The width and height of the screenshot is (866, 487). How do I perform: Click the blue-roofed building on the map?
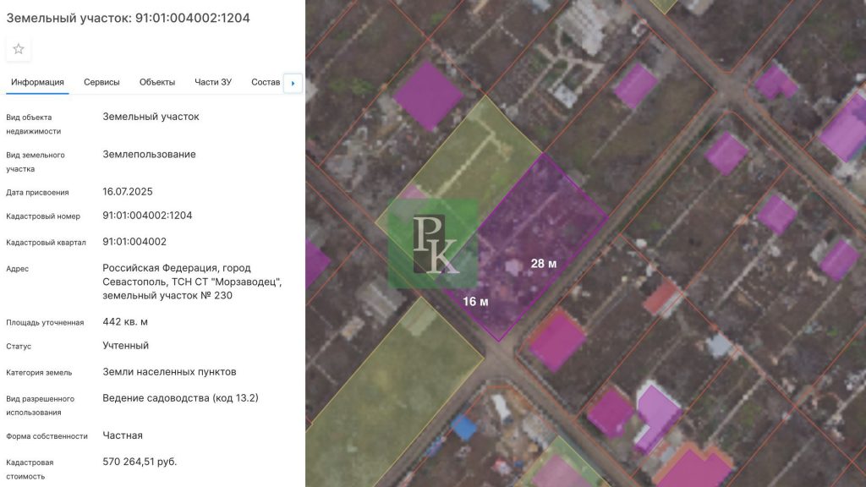pyautogui.click(x=463, y=427)
